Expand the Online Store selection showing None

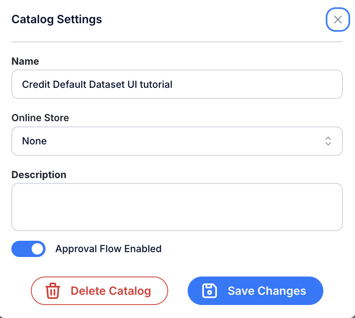[177, 141]
